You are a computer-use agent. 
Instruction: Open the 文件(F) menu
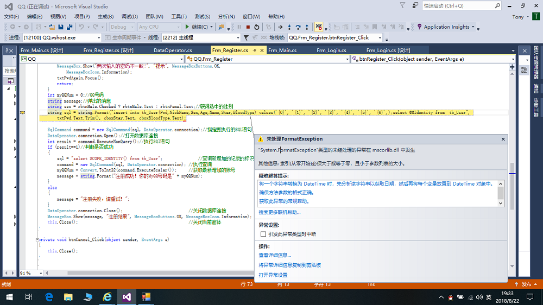tap(11, 17)
